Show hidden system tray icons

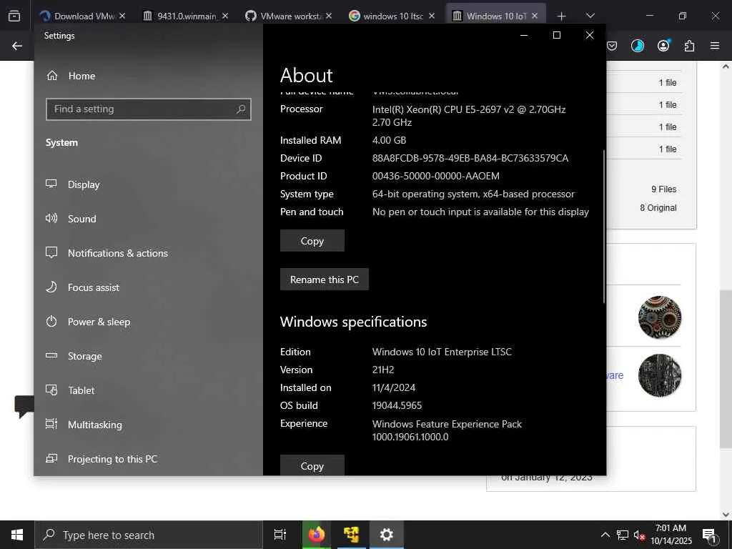pyautogui.click(x=605, y=535)
